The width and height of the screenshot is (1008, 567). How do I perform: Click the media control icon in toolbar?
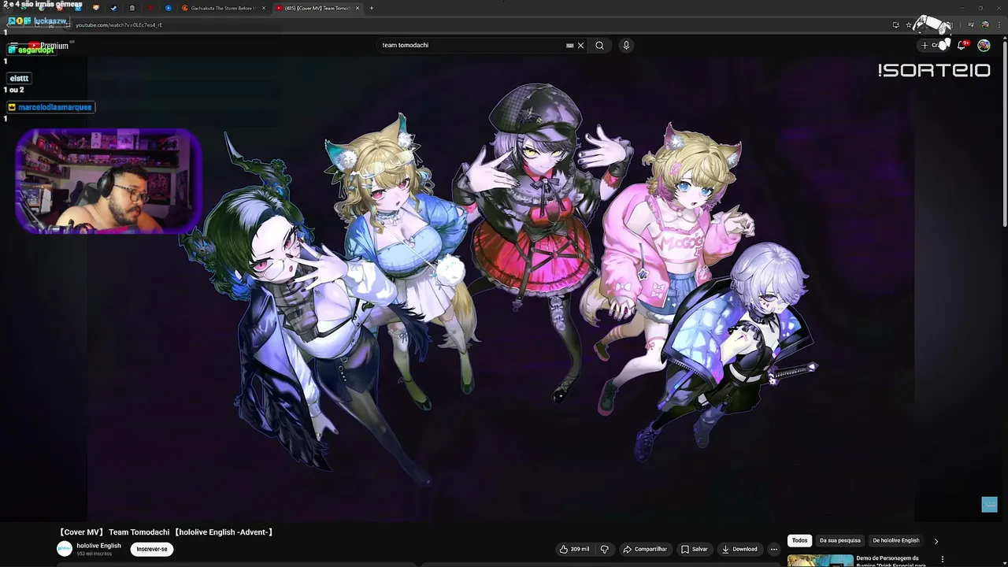tap(971, 24)
